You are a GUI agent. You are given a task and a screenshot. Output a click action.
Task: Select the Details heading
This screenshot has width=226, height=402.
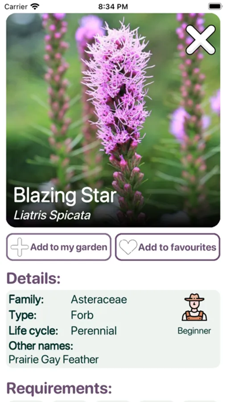click(33, 278)
